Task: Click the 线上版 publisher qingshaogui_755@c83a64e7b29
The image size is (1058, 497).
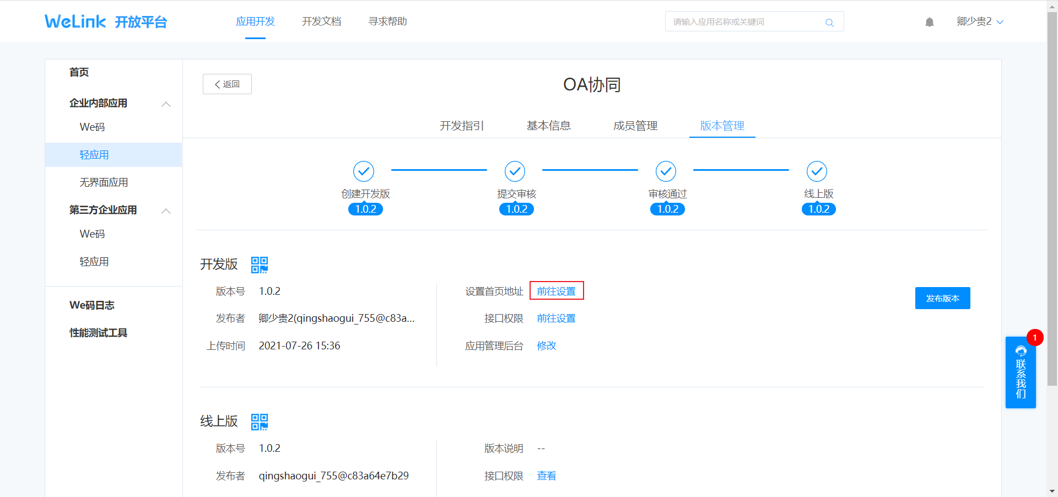Action: tap(334, 476)
